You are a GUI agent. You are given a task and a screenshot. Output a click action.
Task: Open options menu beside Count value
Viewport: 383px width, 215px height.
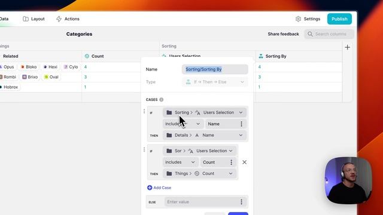point(232,162)
